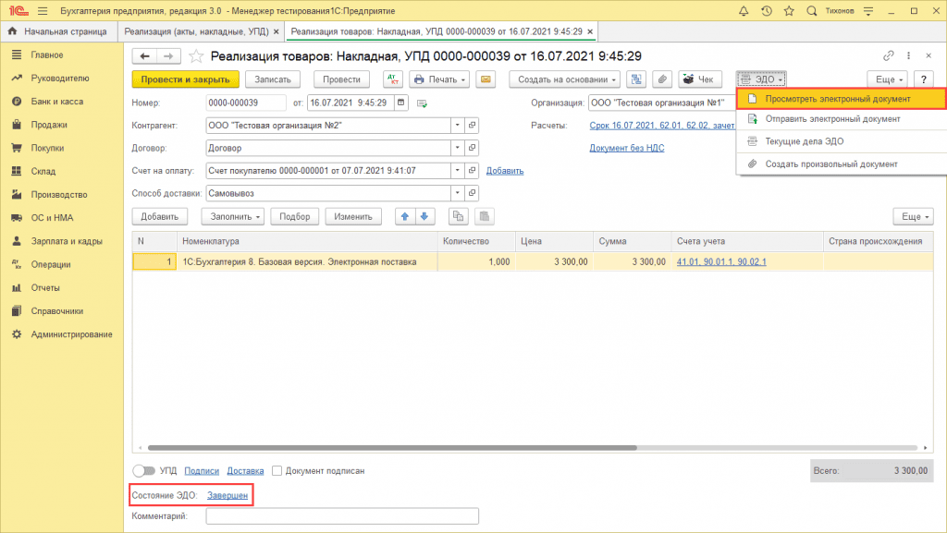Move table row up with blue arrow
Screen dimensions: 947x533
point(405,216)
